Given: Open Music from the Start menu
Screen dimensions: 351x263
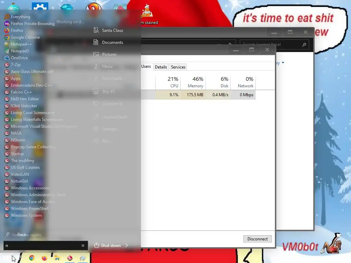Looking at the screenshot, I should 103,66.
